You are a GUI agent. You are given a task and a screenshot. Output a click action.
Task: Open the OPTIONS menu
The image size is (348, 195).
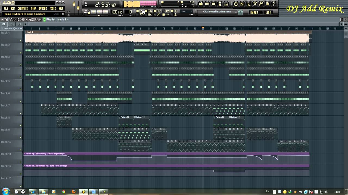(42, 8)
